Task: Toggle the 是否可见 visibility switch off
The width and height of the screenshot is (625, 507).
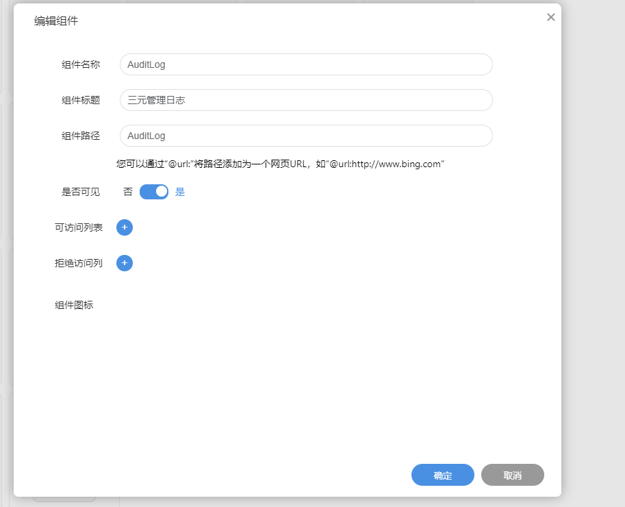Action: click(x=153, y=192)
